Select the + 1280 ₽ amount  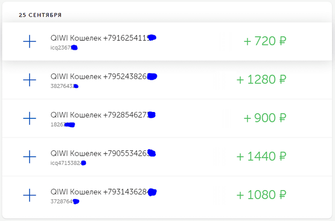point(261,80)
